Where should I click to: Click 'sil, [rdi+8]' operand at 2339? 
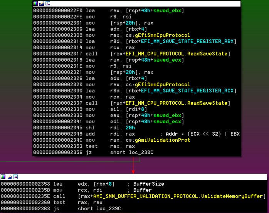click(129, 109)
